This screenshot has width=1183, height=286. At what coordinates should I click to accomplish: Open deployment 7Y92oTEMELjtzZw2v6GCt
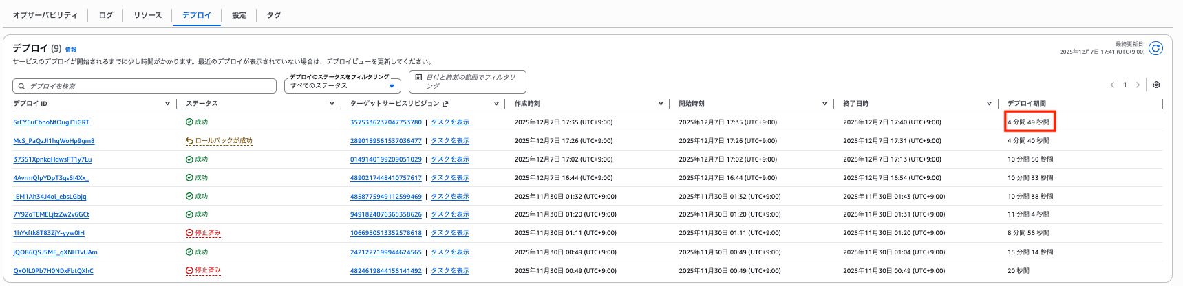pos(51,214)
